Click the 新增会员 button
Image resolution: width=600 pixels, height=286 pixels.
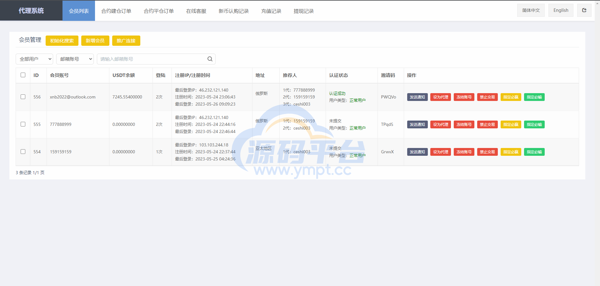tap(95, 41)
